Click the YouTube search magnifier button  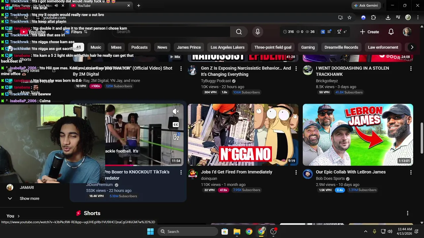click(239, 32)
